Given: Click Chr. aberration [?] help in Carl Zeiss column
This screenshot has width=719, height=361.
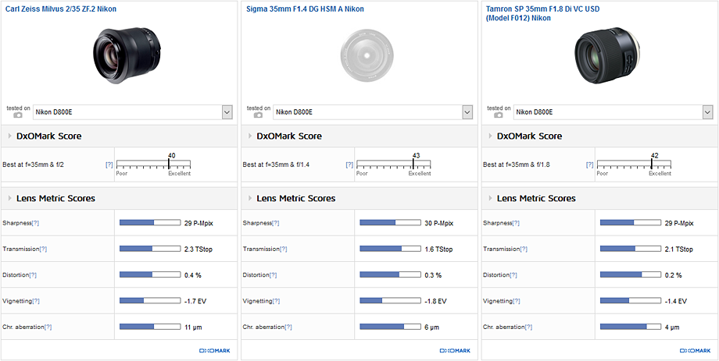Looking at the screenshot, I should pyautogui.click(x=48, y=327).
